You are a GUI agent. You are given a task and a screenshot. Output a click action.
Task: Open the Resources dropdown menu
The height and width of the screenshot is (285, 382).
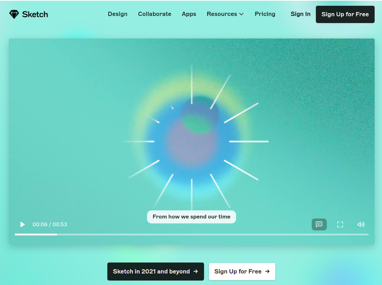coord(222,14)
